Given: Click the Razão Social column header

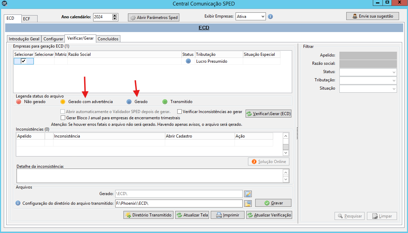Looking at the screenshot, I should coord(125,54).
